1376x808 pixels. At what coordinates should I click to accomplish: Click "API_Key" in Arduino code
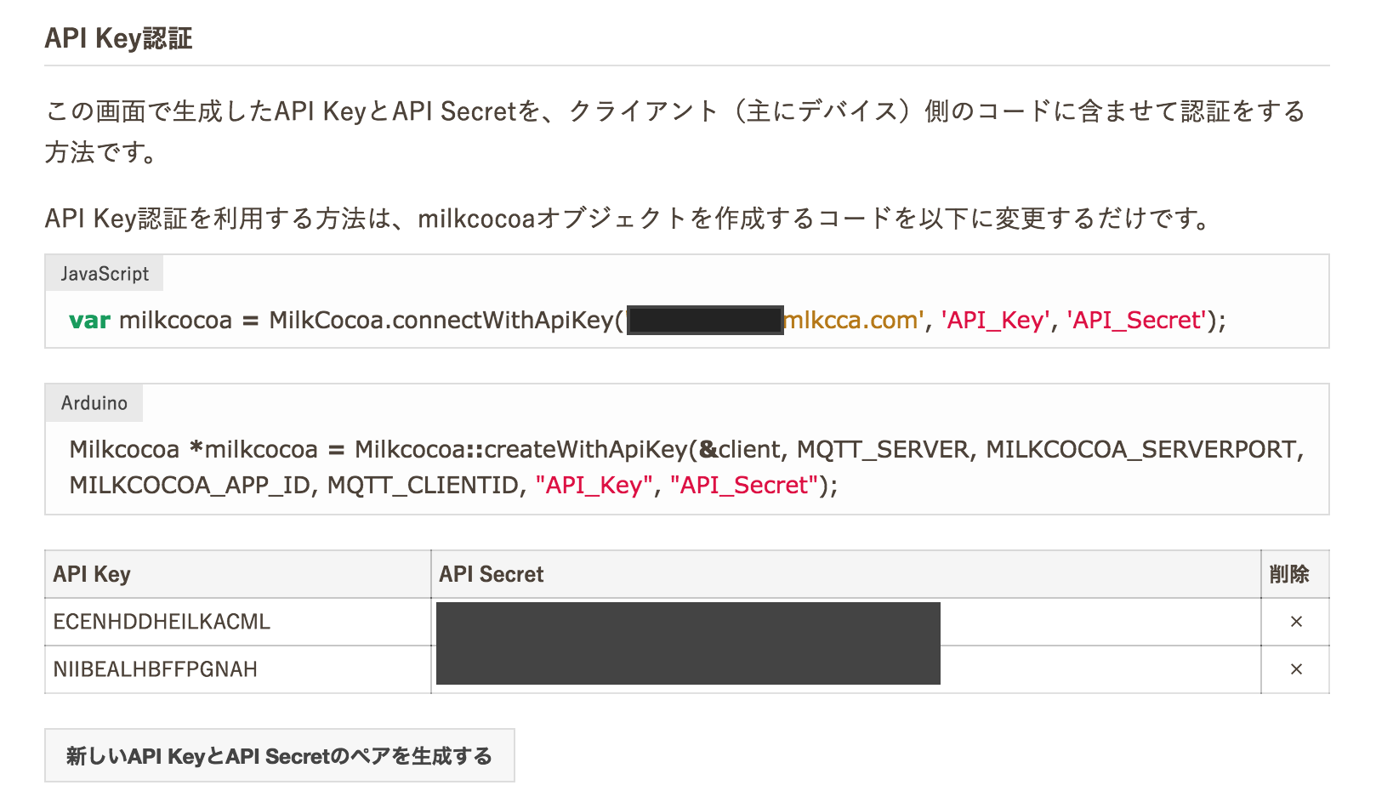594,485
